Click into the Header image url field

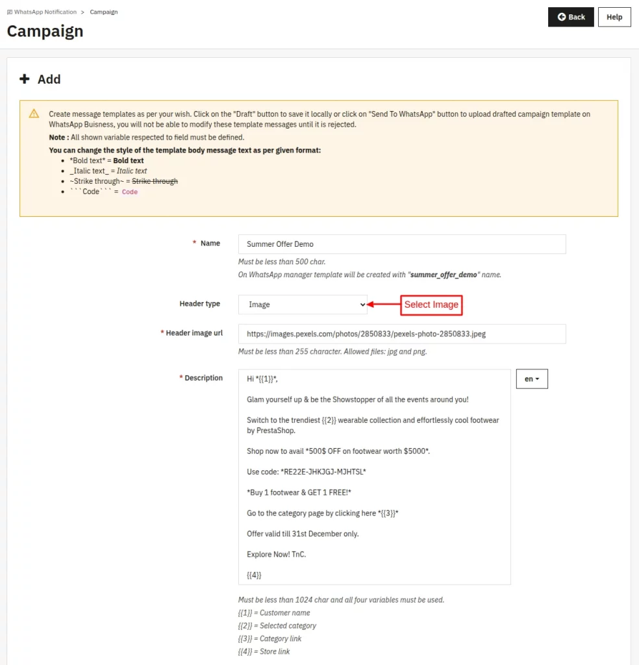402,334
